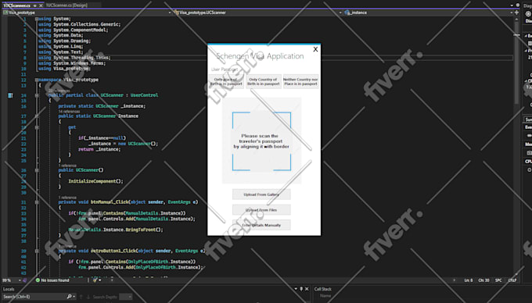Click the 1 reference link above UCScanner constructor
The image size is (532, 303).
[67, 166]
